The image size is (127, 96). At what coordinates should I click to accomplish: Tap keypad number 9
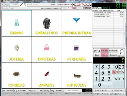click(x=109, y=67)
